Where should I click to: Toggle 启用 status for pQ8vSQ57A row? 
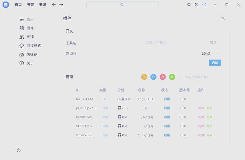[x=167, y=108]
